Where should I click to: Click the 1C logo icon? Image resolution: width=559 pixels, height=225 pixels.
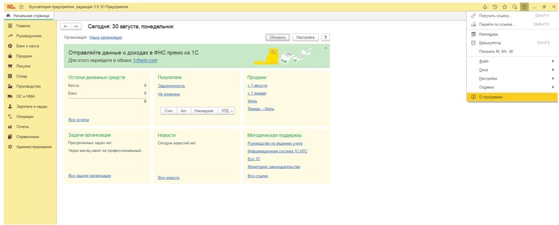point(10,7)
